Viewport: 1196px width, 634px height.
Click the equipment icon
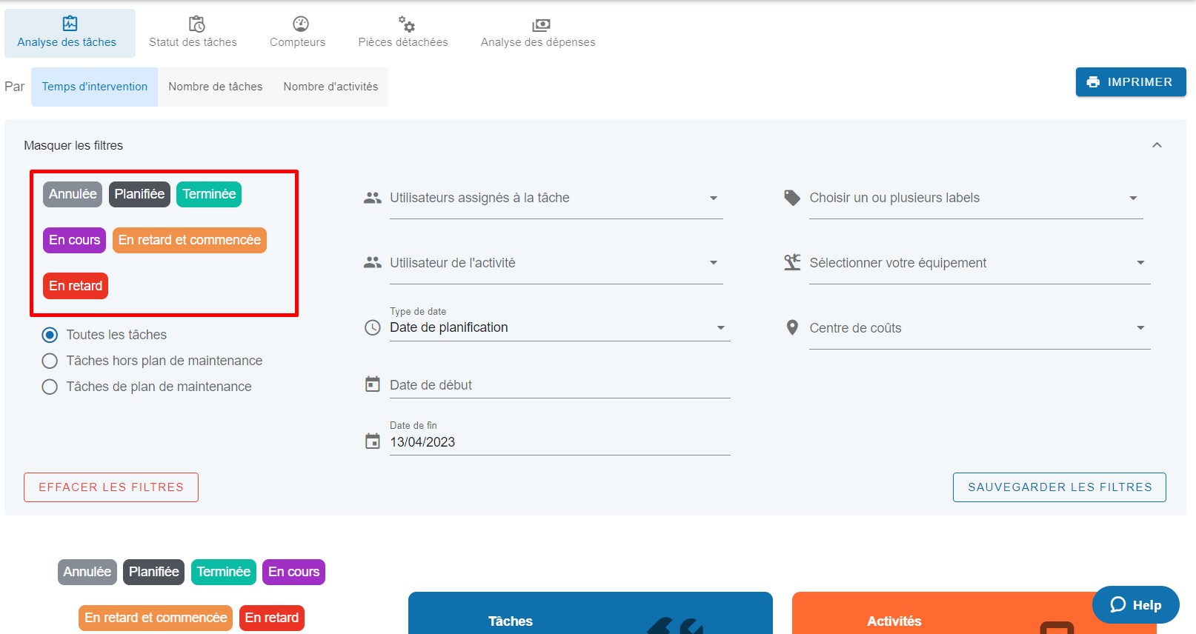pos(792,262)
